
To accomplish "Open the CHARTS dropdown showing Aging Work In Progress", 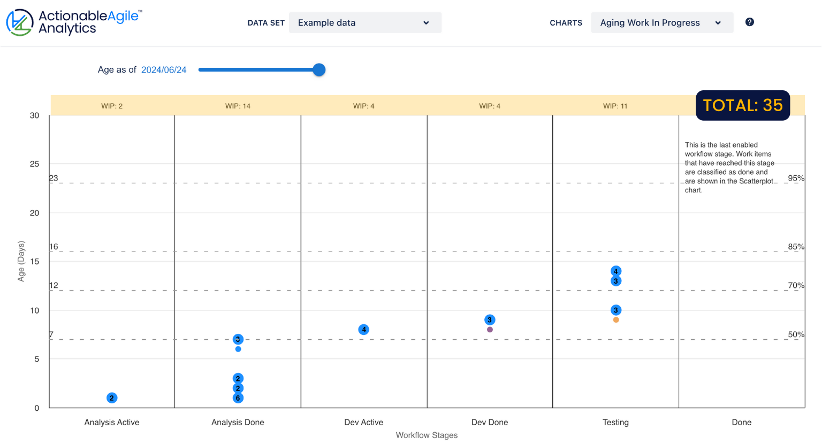I will coord(662,22).
